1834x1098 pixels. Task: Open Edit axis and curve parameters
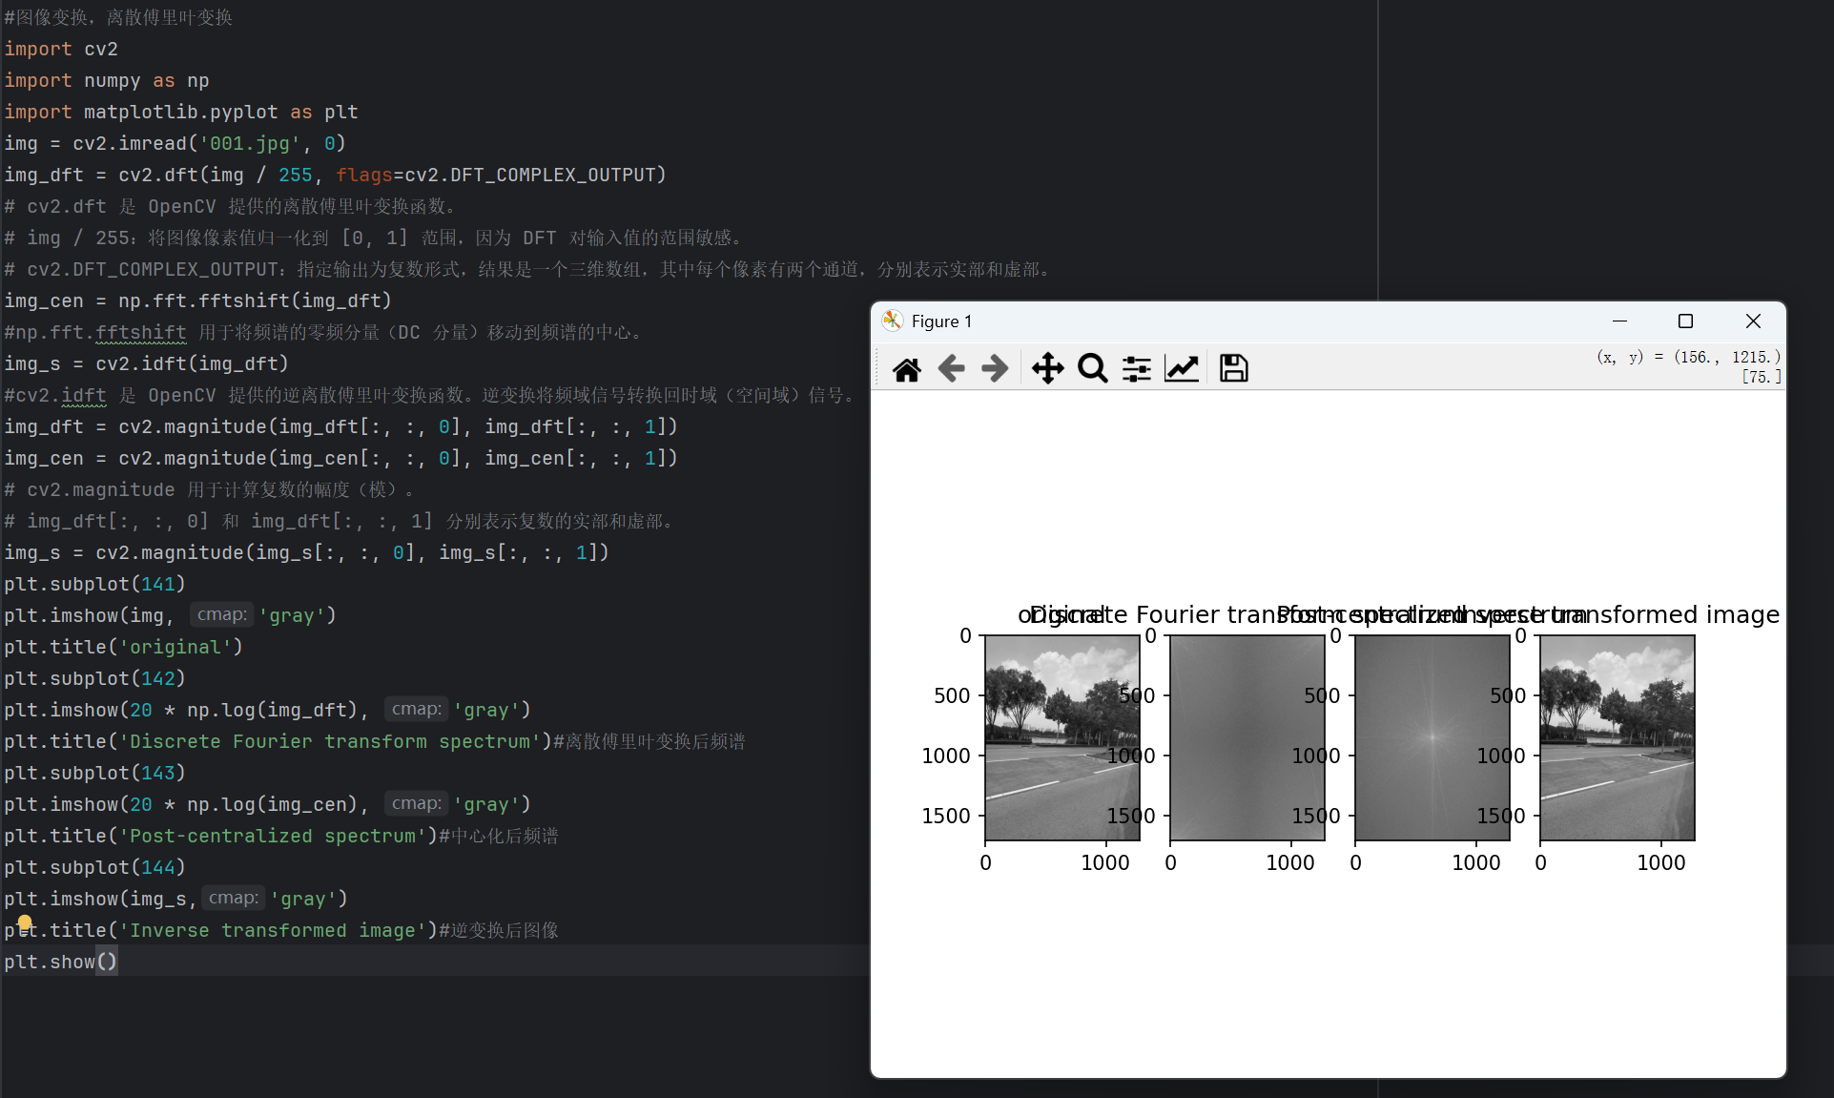(1182, 368)
